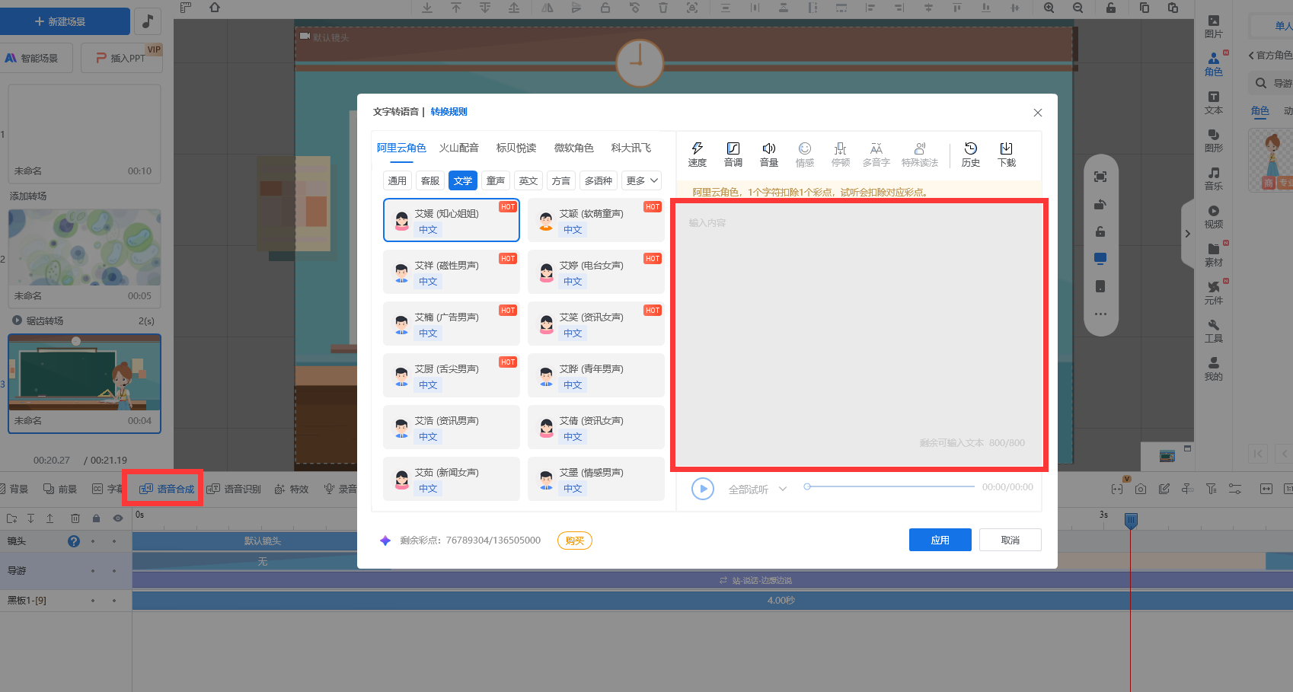The height and width of the screenshot is (692, 1293).
Task: Open the 工具 tools panel
Action: [1213, 331]
